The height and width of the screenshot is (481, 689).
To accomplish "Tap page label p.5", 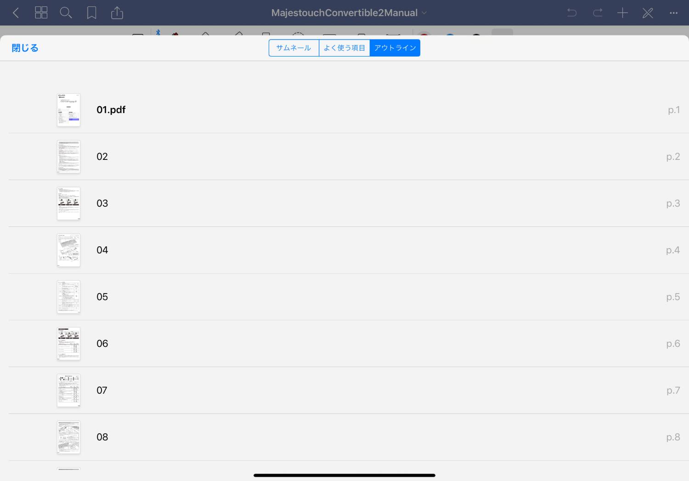I will [673, 297].
